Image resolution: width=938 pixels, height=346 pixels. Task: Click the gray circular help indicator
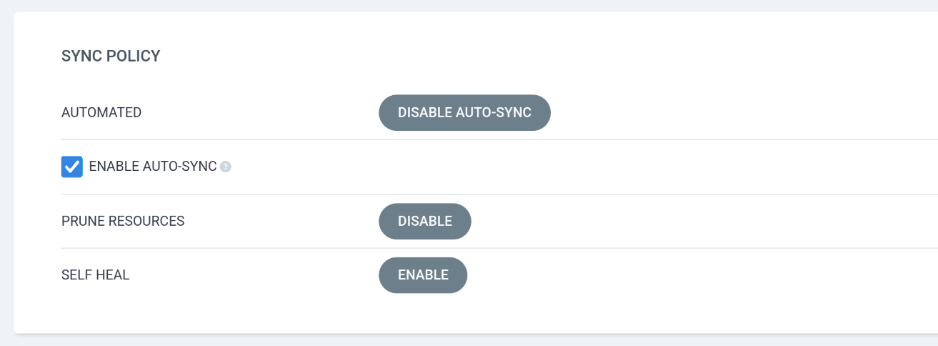(x=226, y=167)
